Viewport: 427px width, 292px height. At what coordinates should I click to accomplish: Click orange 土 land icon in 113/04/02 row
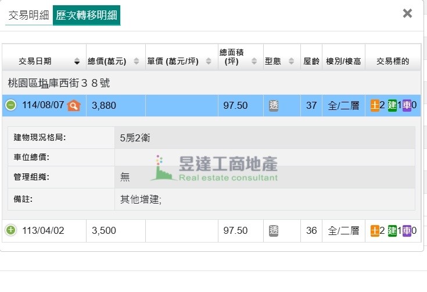(375, 230)
